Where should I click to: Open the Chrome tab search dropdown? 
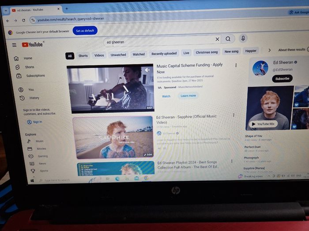pyautogui.click(x=6, y=11)
